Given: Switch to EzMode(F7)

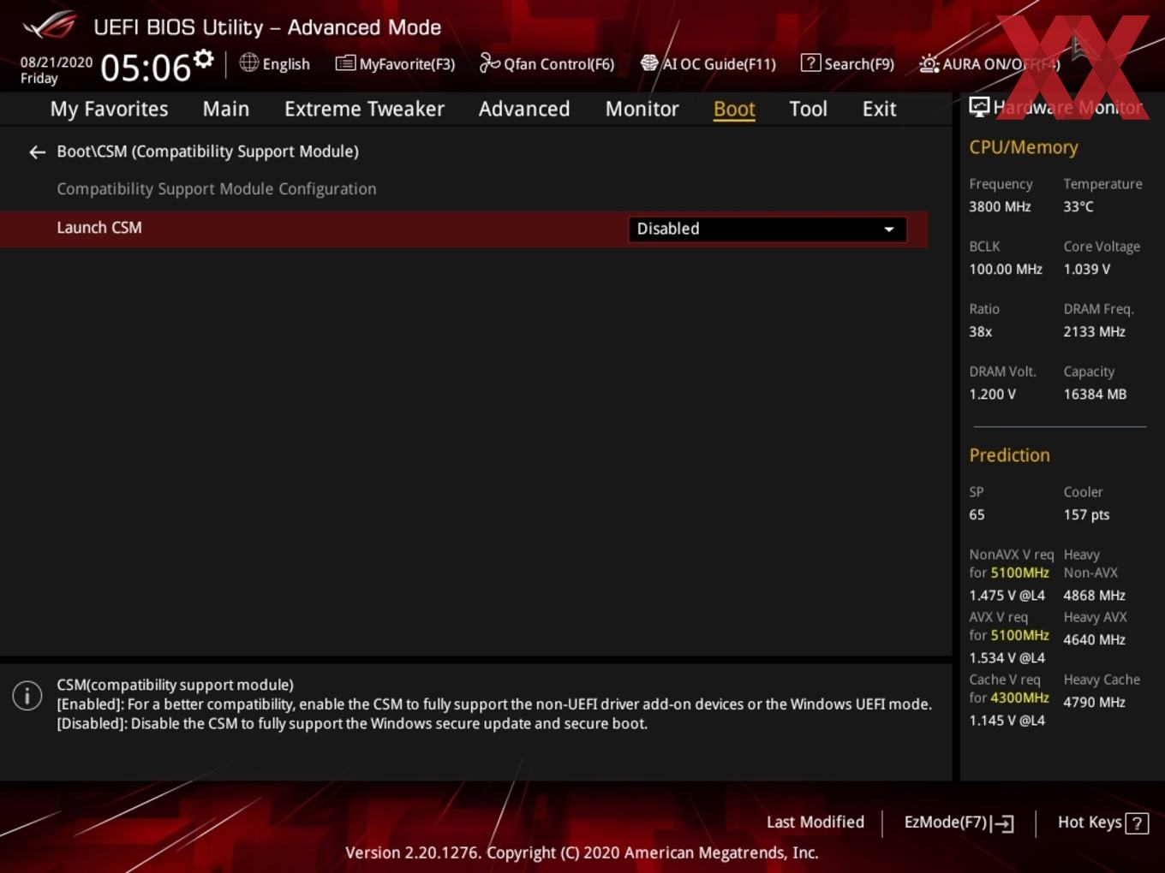Looking at the screenshot, I should point(959,823).
